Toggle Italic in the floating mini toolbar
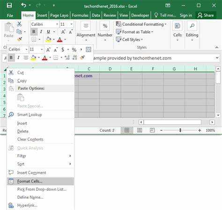This screenshot has height=210, width=222. tap(18, 58)
